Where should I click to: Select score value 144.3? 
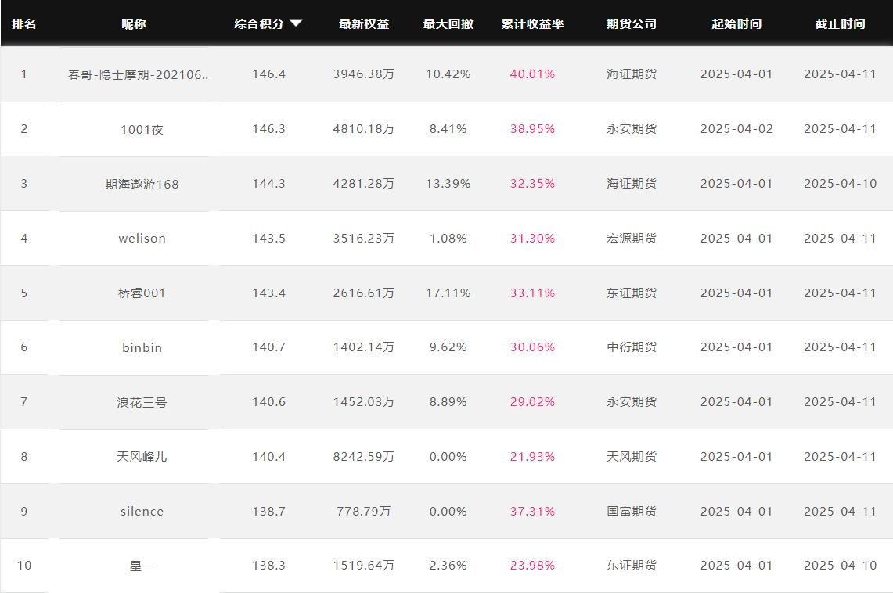point(268,183)
